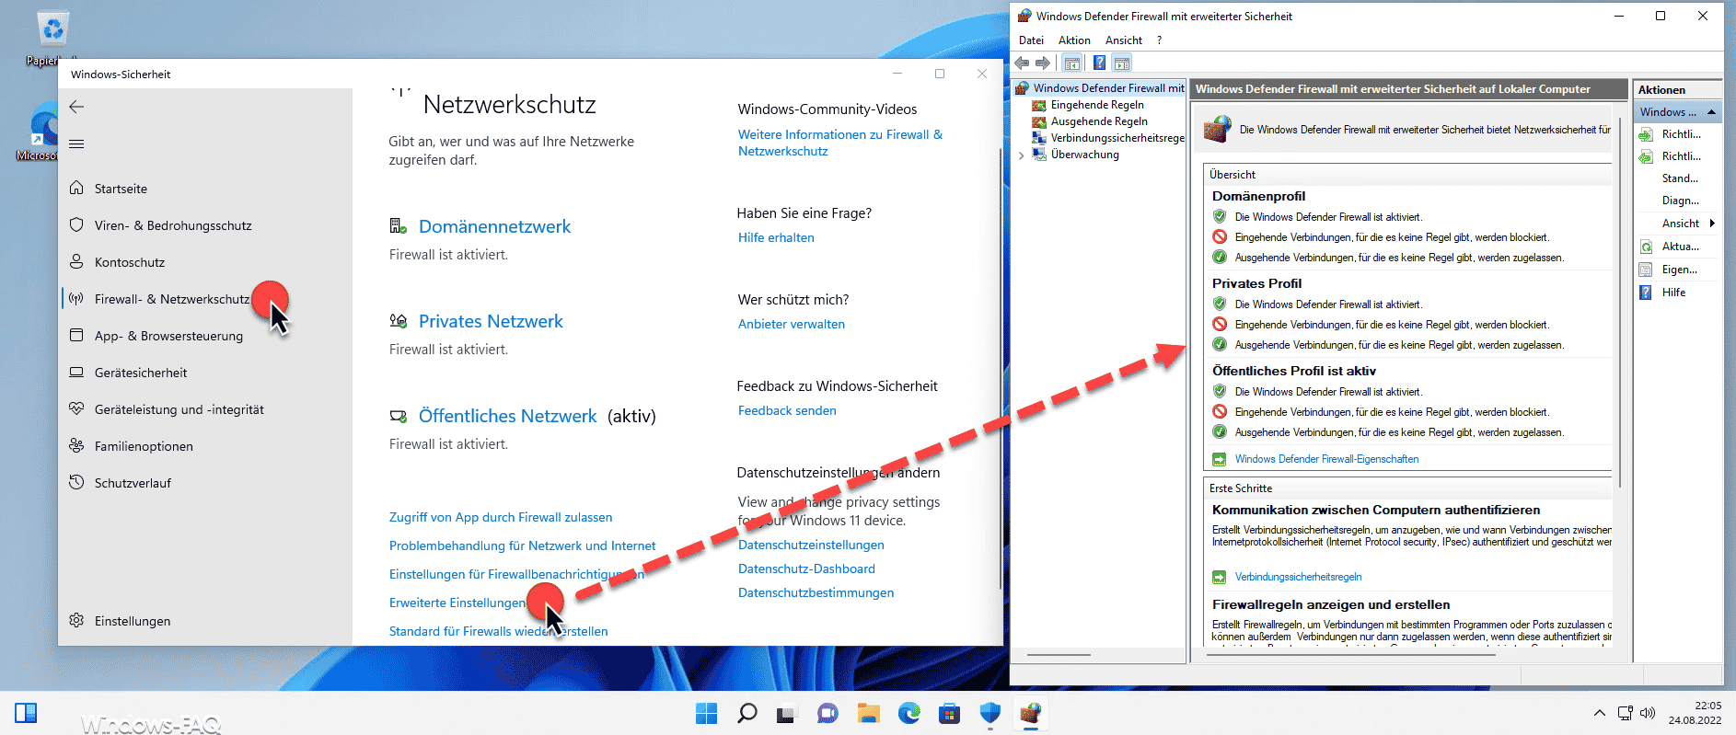
Task: Open the ? help menu
Action: pos(1160,40)
